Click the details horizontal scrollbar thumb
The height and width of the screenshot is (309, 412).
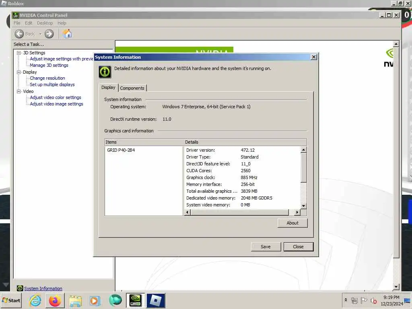239,212
